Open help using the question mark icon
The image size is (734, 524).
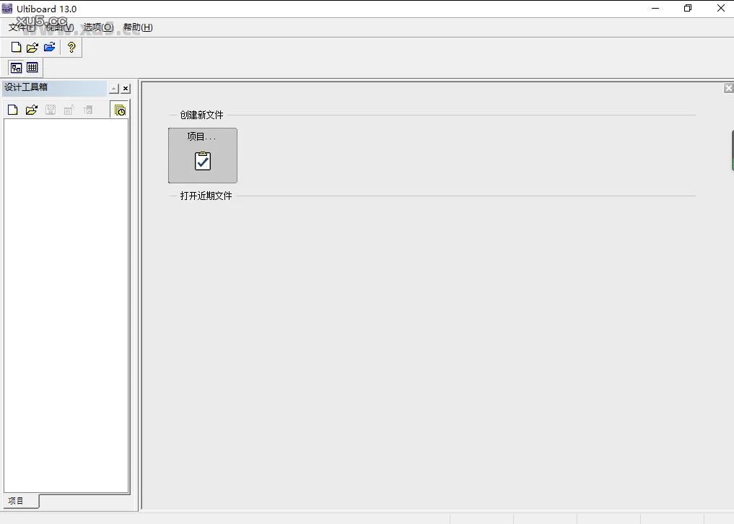(x=71, y=47)
